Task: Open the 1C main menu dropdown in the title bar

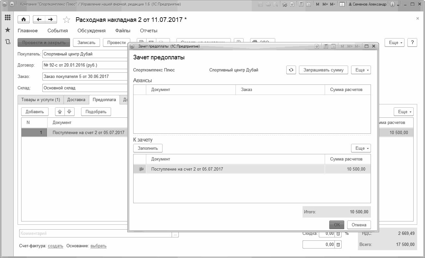Action: pyautogui.click(x=13, y=5)
